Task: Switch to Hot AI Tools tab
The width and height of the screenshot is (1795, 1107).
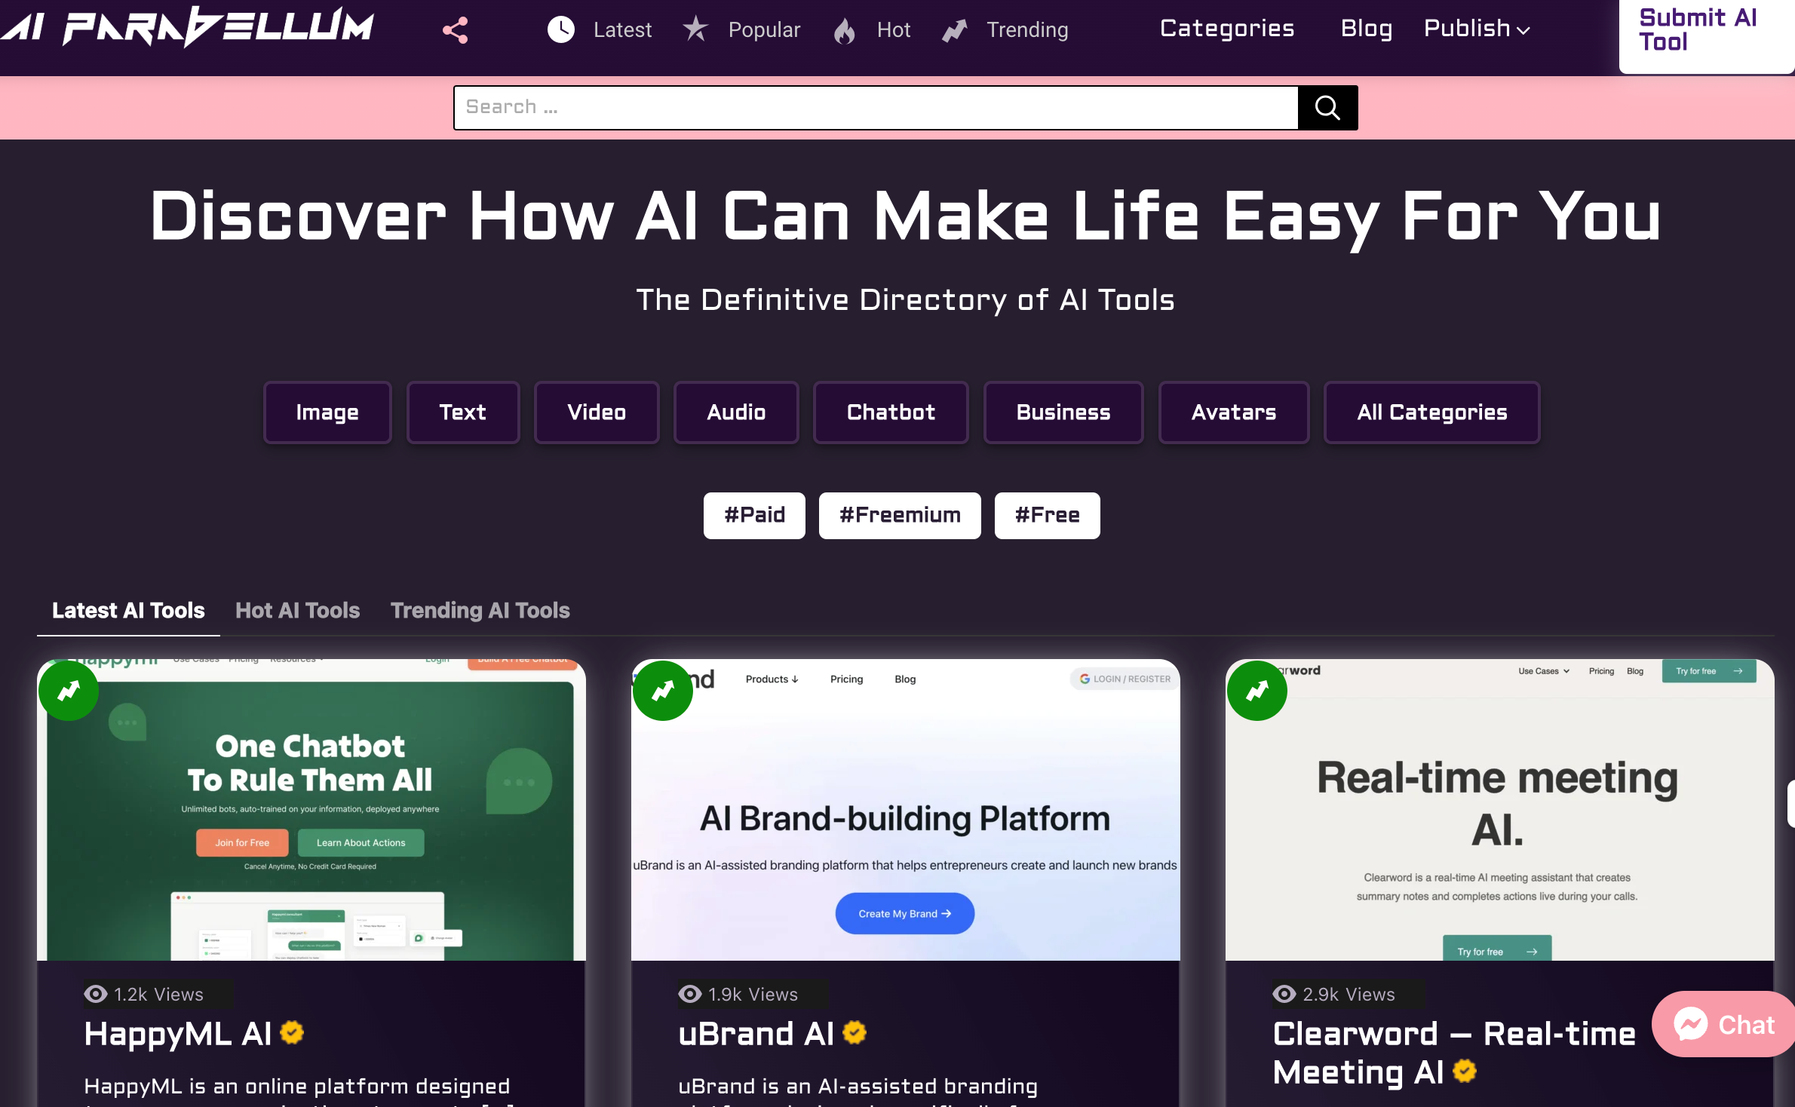Action: pyautogui.click(x=297, y=610)
